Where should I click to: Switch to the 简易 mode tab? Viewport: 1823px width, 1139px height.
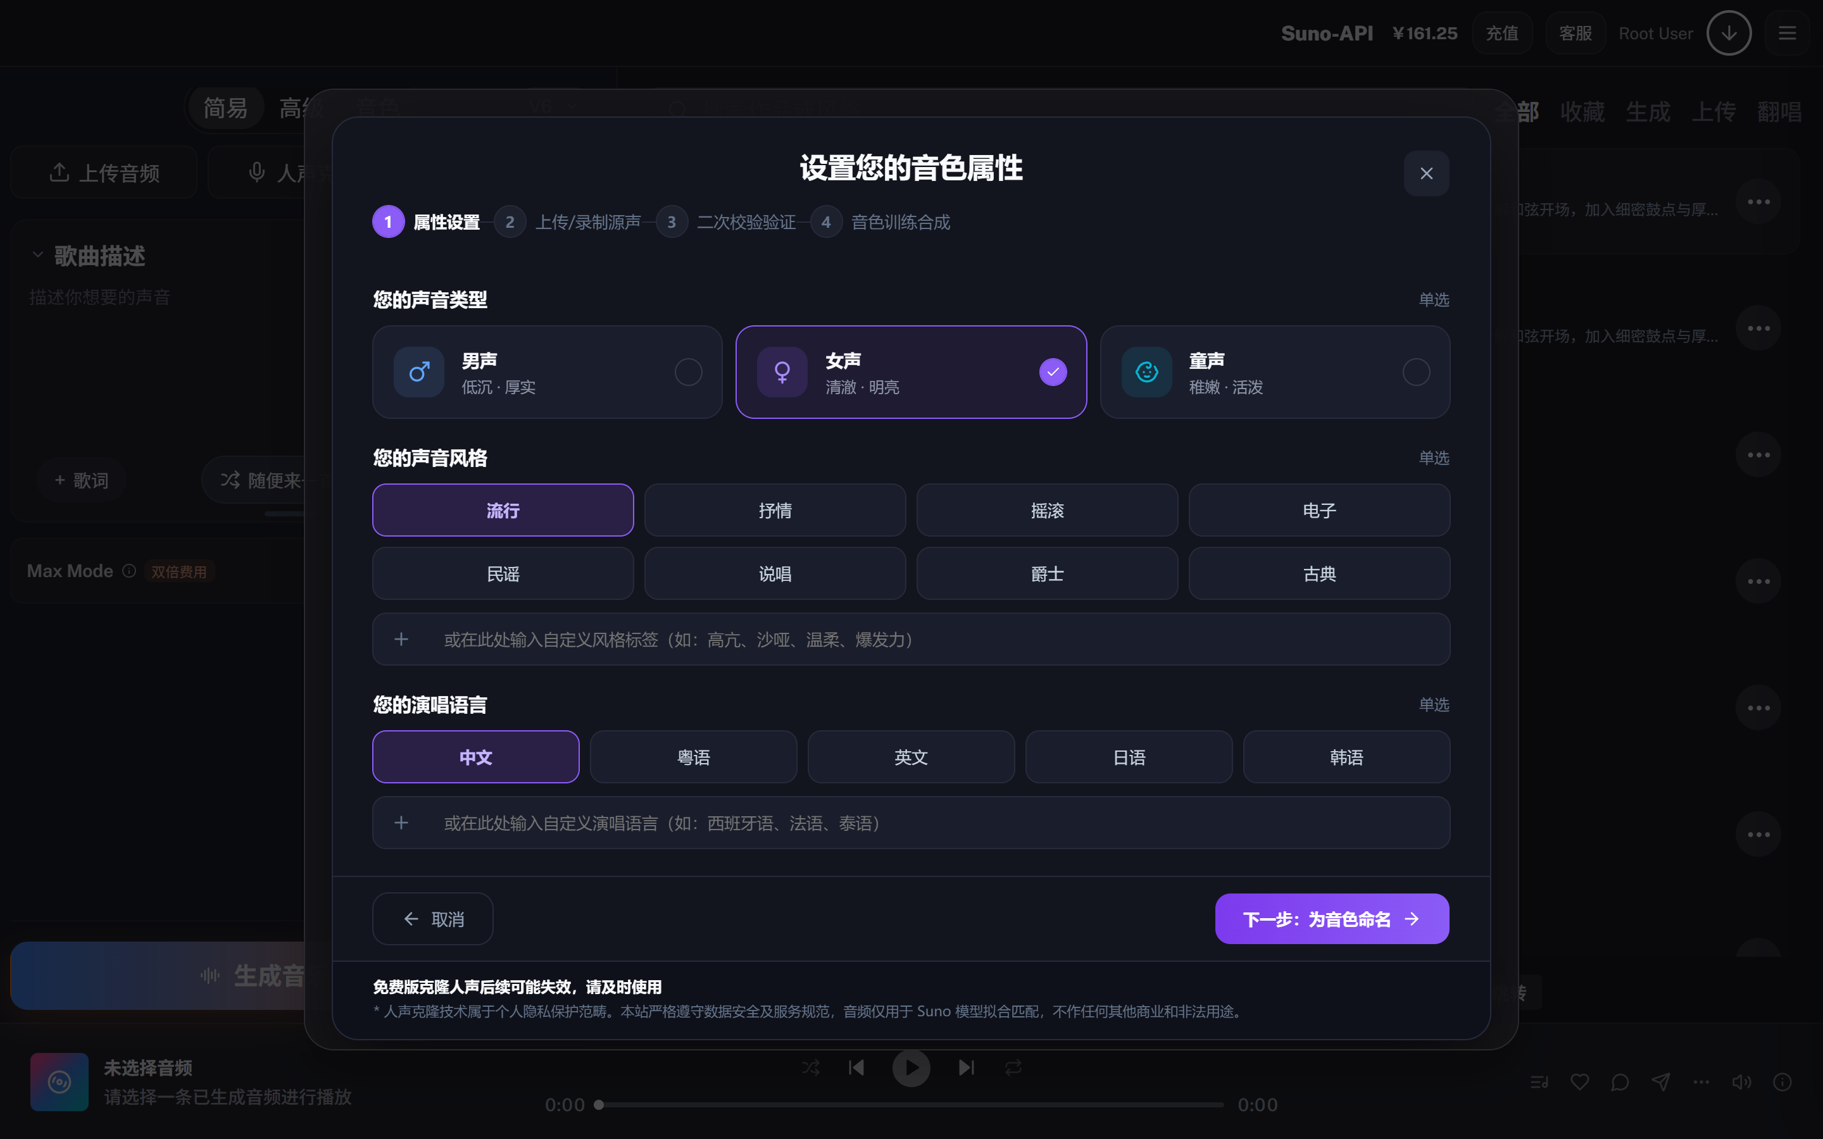225,108
